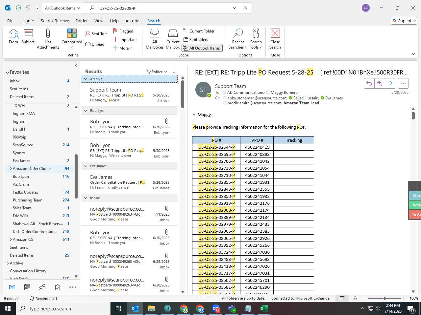Click the zoom in plus button
This screenshot has height=315, width=421.
(x=404, y=298)
